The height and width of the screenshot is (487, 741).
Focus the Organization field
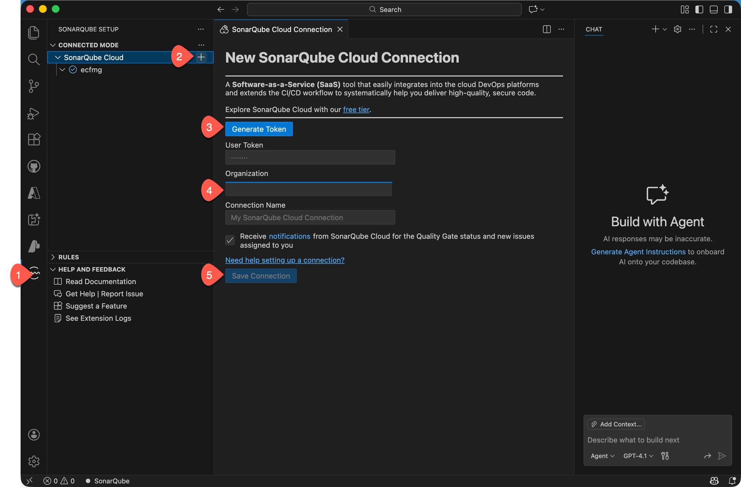click(309, 189)
